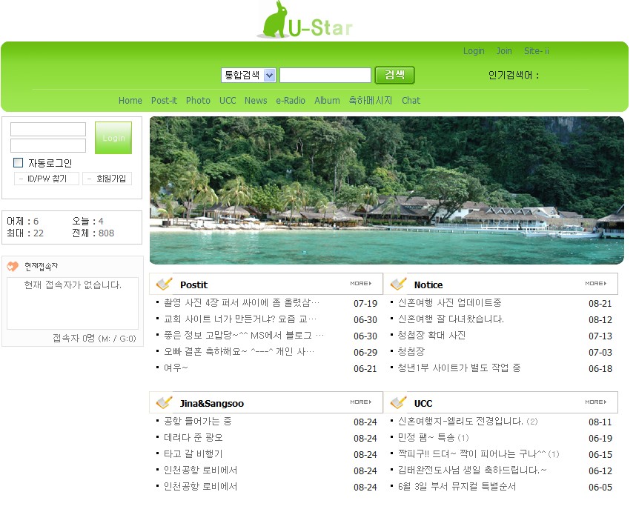Image resolution: width=636 pixels, height=512 pixels.
Task: Go to e-Radio in navigation bar
Action: [x=291, y=101]
